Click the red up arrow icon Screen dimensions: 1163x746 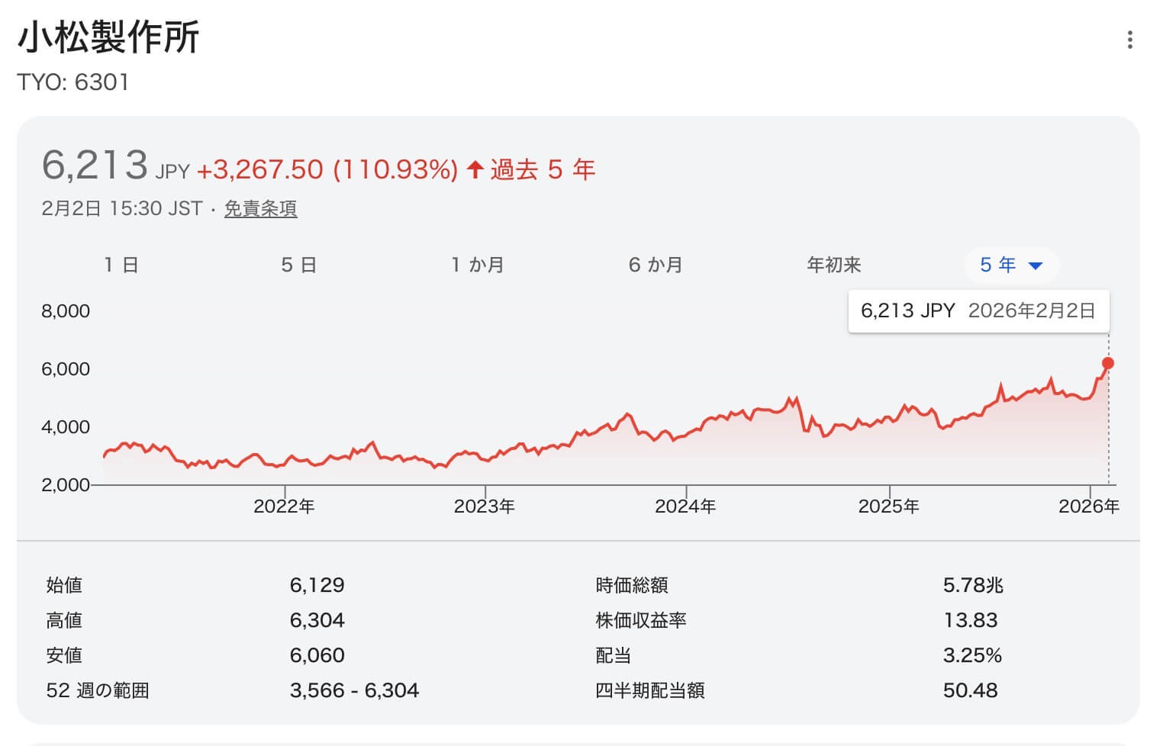[x=475, y=169]
